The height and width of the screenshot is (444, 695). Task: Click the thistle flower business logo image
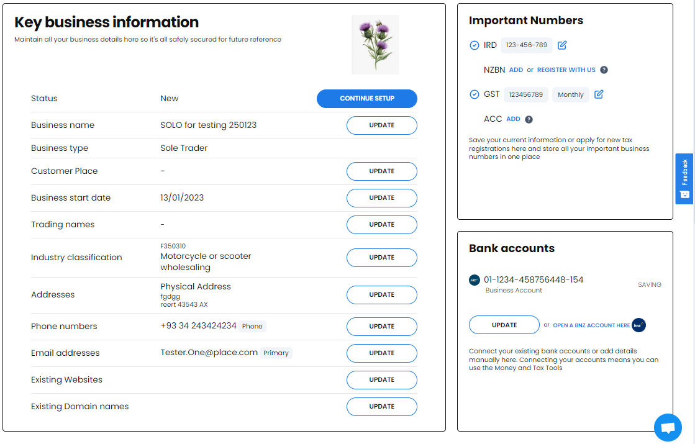coord(375,45)
